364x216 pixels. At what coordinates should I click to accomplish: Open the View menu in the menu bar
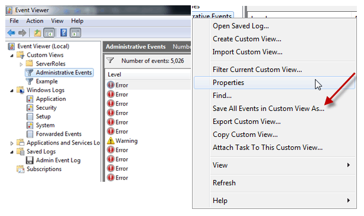point(57,21)
